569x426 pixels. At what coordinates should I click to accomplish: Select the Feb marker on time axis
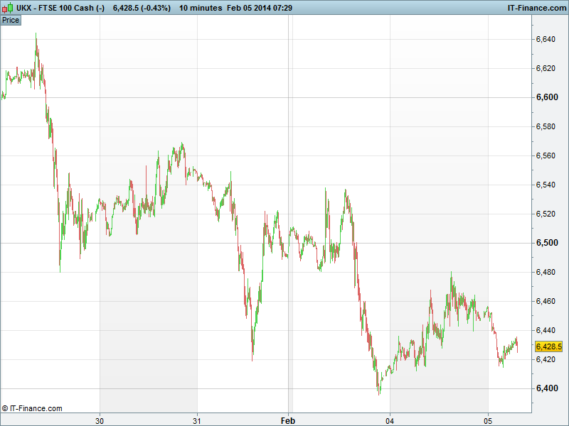tap(288, 419)
